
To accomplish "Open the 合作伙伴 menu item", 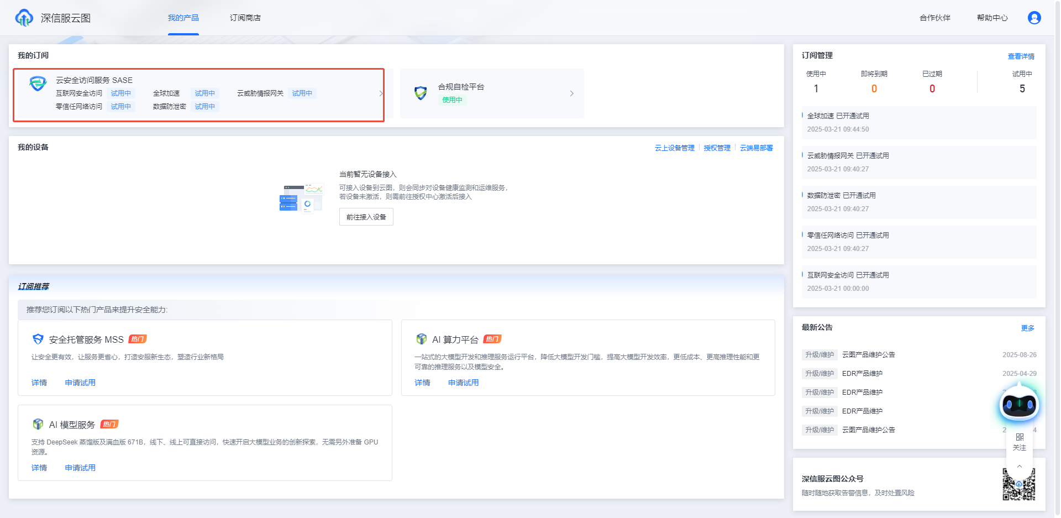I will 935,18.
